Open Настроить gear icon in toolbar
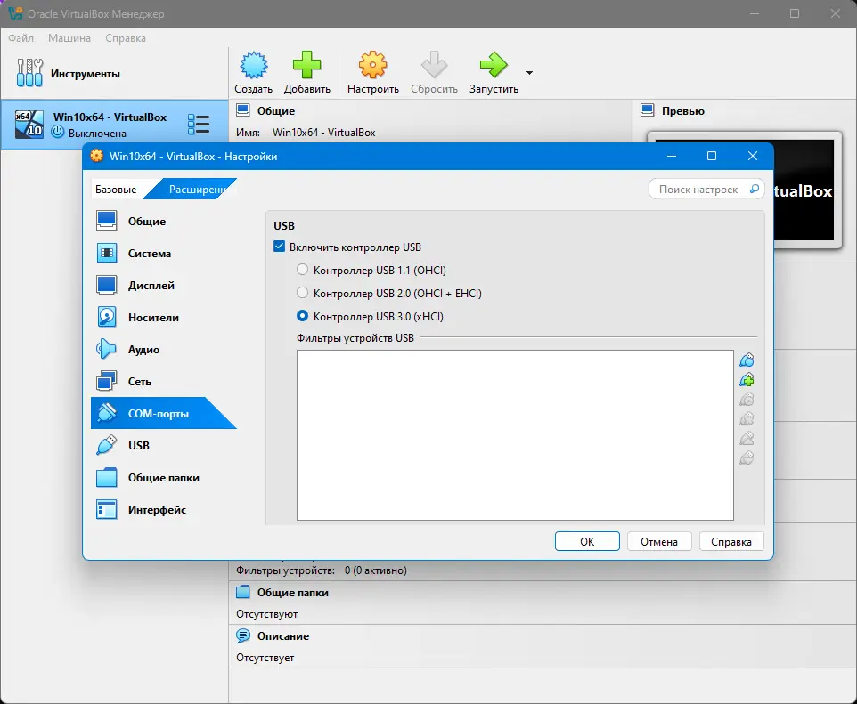The height and width of the screenshot is (704, 857). 372,66
